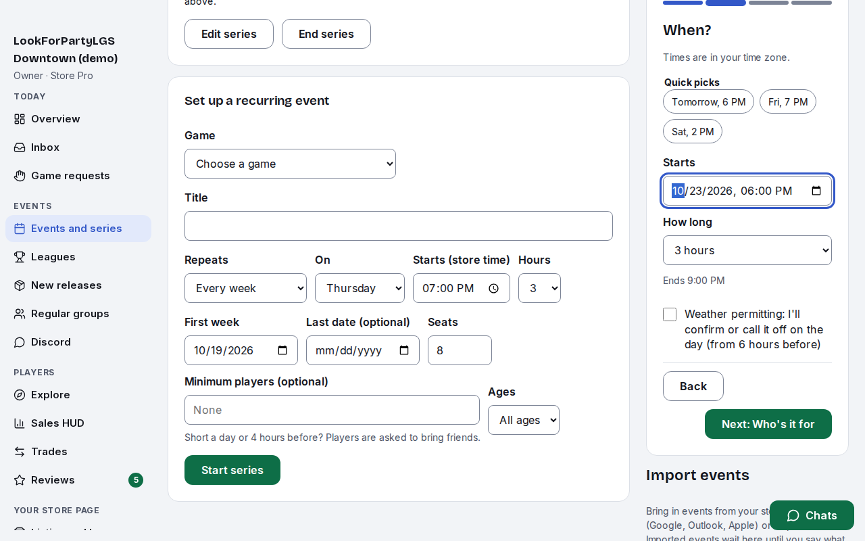865x541 pixels.
Task: Expand the Repeats Every week dropdown
Action: (245, 288)
